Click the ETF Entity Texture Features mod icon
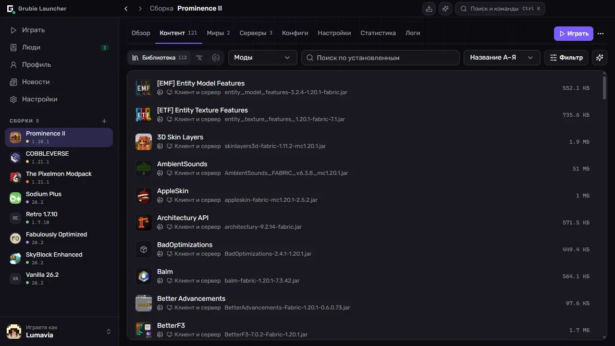This screenshot has height=346, width=615. pos(144,115)
